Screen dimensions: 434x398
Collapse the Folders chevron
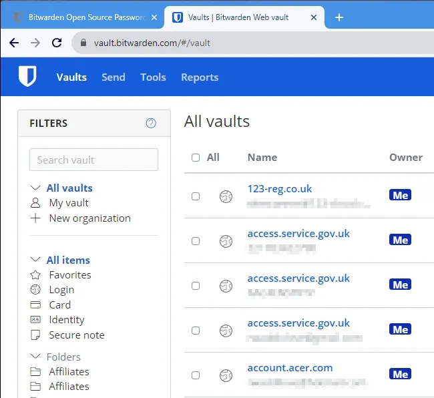(35, 356)
